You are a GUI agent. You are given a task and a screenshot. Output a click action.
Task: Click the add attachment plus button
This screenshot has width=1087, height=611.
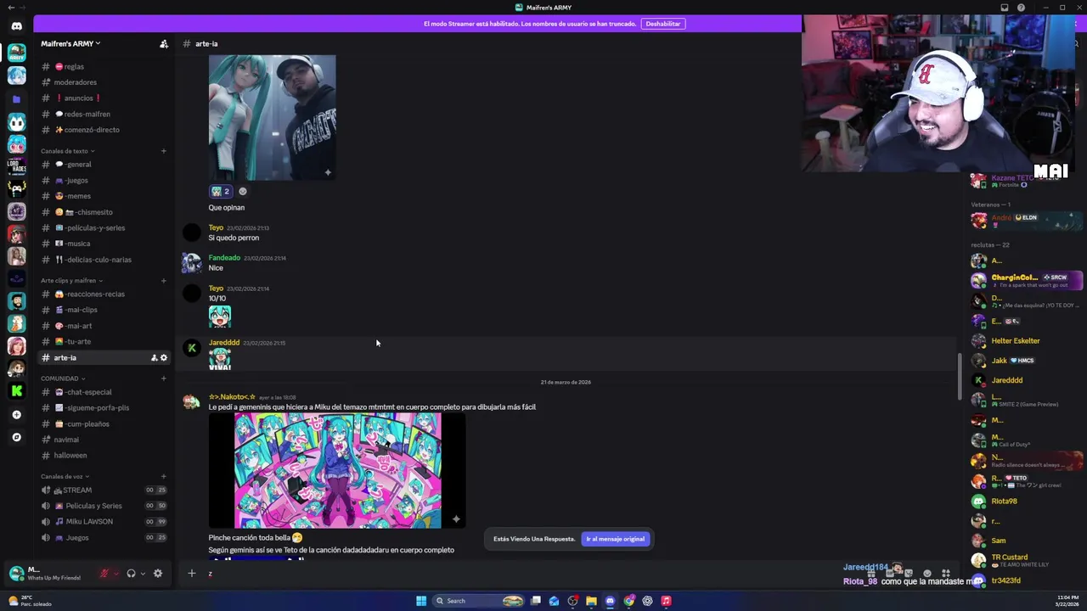click(191, 574)
